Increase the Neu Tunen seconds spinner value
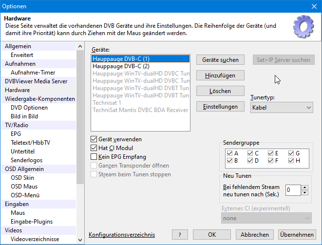 (x=305, y=187)
